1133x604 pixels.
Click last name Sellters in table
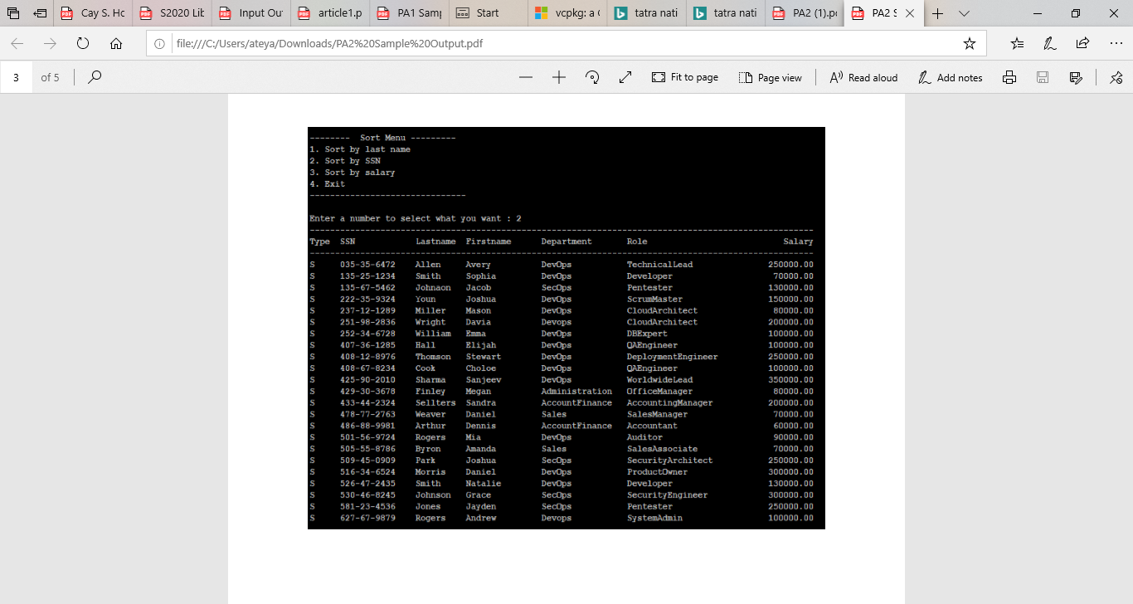tap(435, 403)
